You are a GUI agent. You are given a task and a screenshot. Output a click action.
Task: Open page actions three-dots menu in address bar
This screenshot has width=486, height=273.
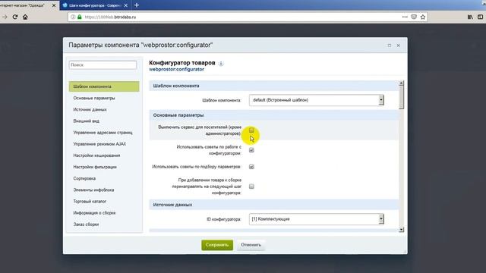pos(405,17)
